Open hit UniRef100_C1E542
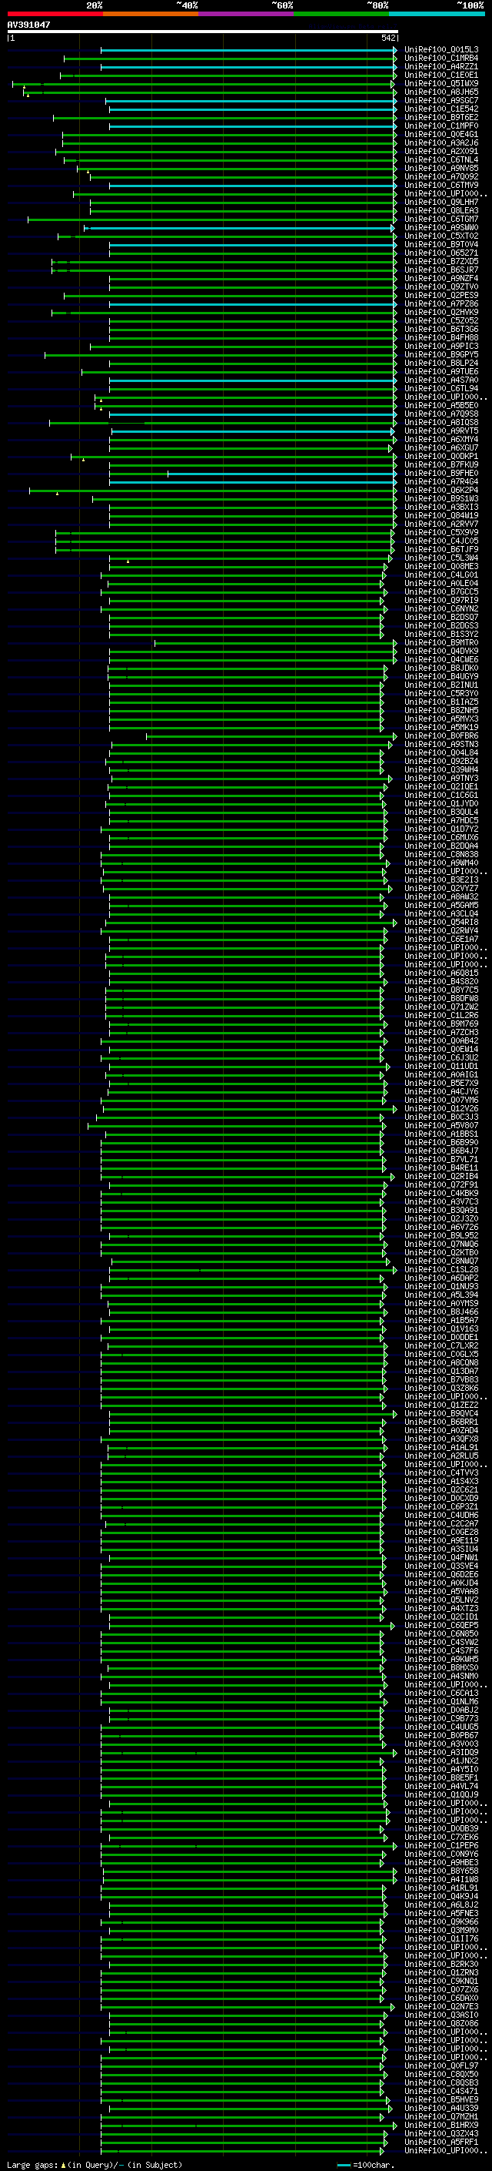 (x=440, y=109)
